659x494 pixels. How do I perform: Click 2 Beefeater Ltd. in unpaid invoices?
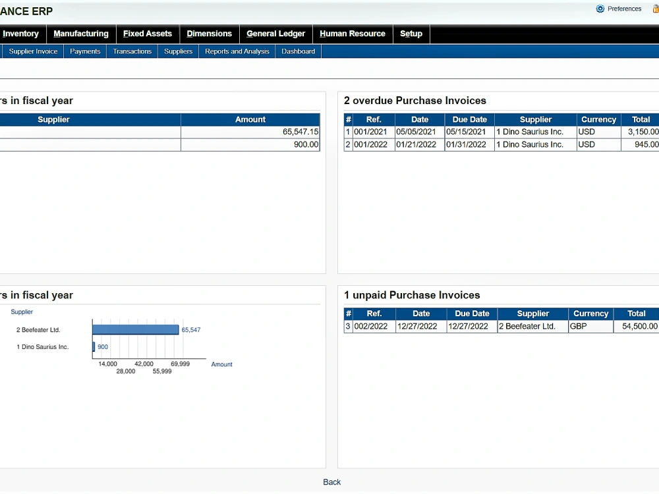coord(532,327)
